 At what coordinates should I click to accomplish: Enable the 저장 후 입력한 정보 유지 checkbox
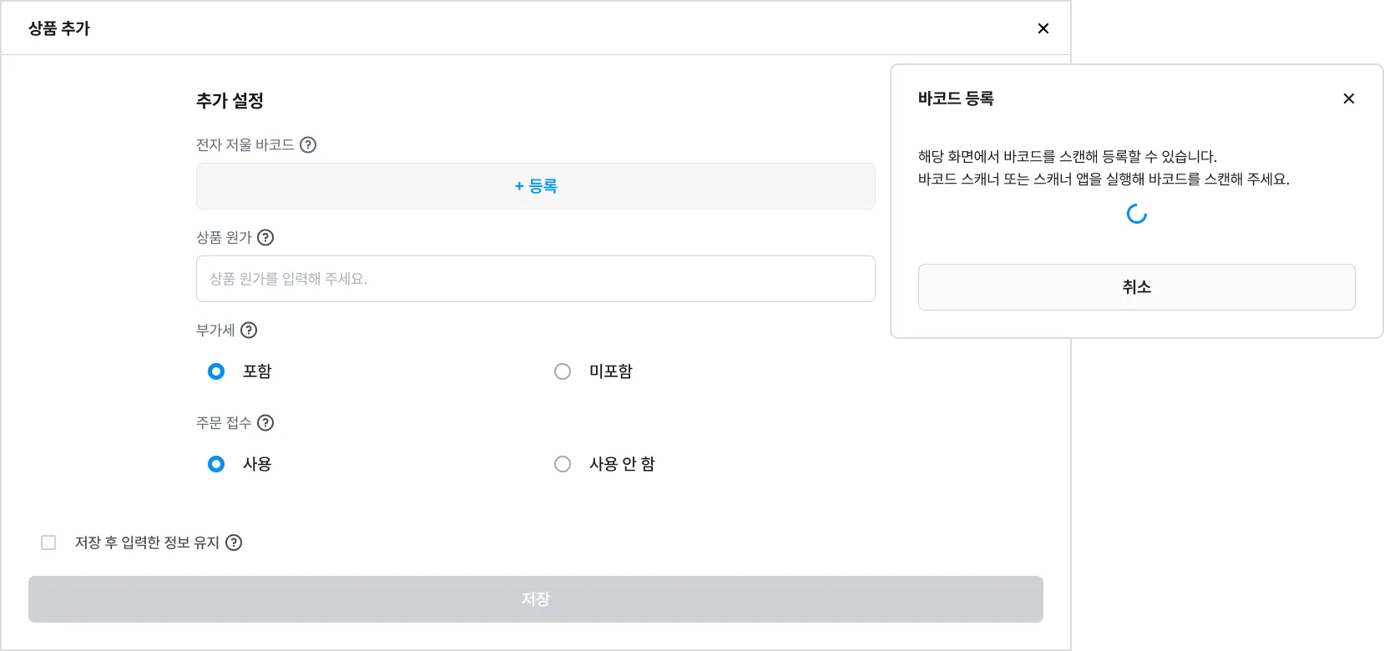48,542
